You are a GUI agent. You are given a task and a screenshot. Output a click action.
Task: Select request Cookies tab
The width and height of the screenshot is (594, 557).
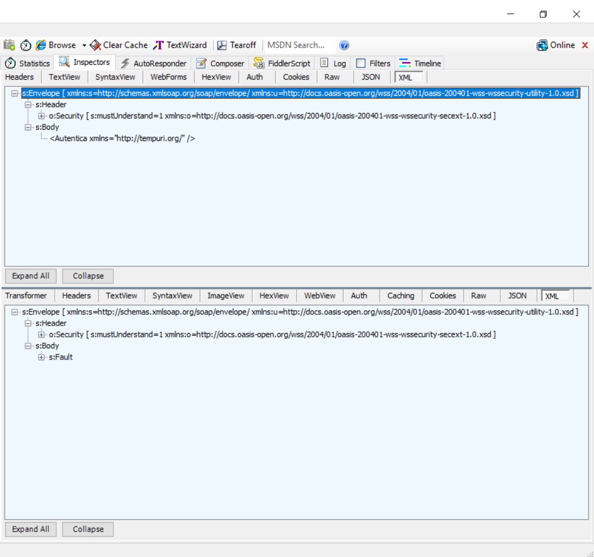(296, 77)
